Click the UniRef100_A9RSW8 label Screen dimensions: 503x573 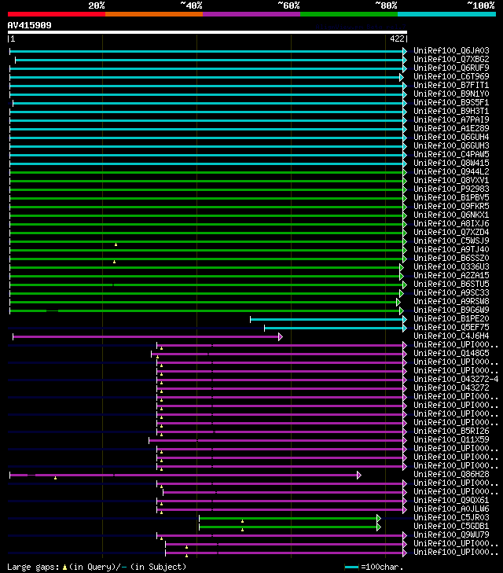click(451, 302)
